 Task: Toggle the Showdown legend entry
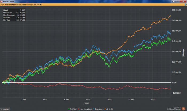click(x=98, y=109)
